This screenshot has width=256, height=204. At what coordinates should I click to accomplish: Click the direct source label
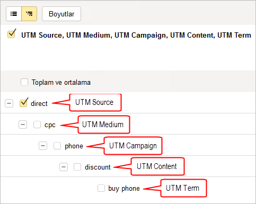(x=39, y=103)
